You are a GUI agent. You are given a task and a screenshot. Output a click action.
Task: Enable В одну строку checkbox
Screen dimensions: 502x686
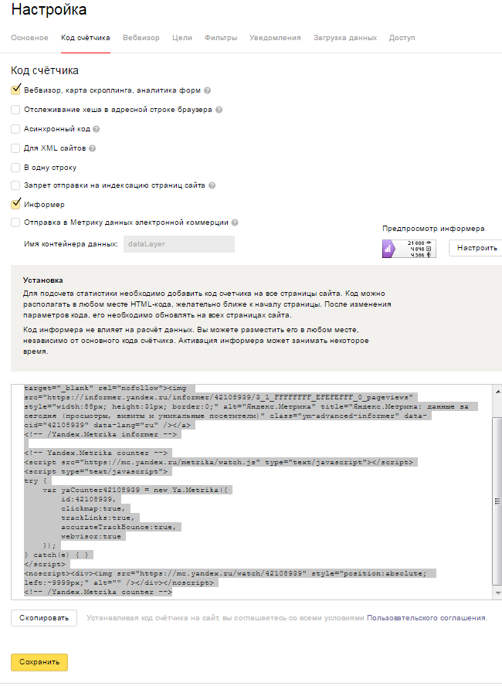(x=15, y=168)
